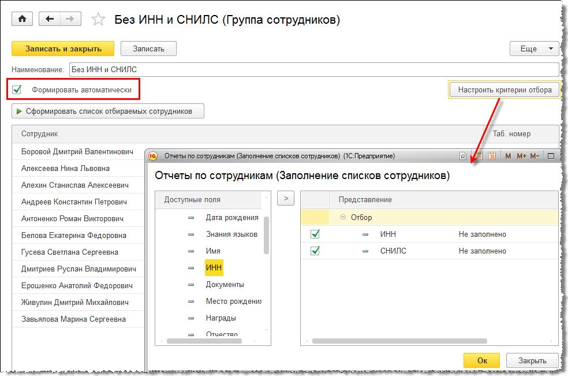Go to the home page icon
This screenshot has height=376, width=568.
[22, 19]
